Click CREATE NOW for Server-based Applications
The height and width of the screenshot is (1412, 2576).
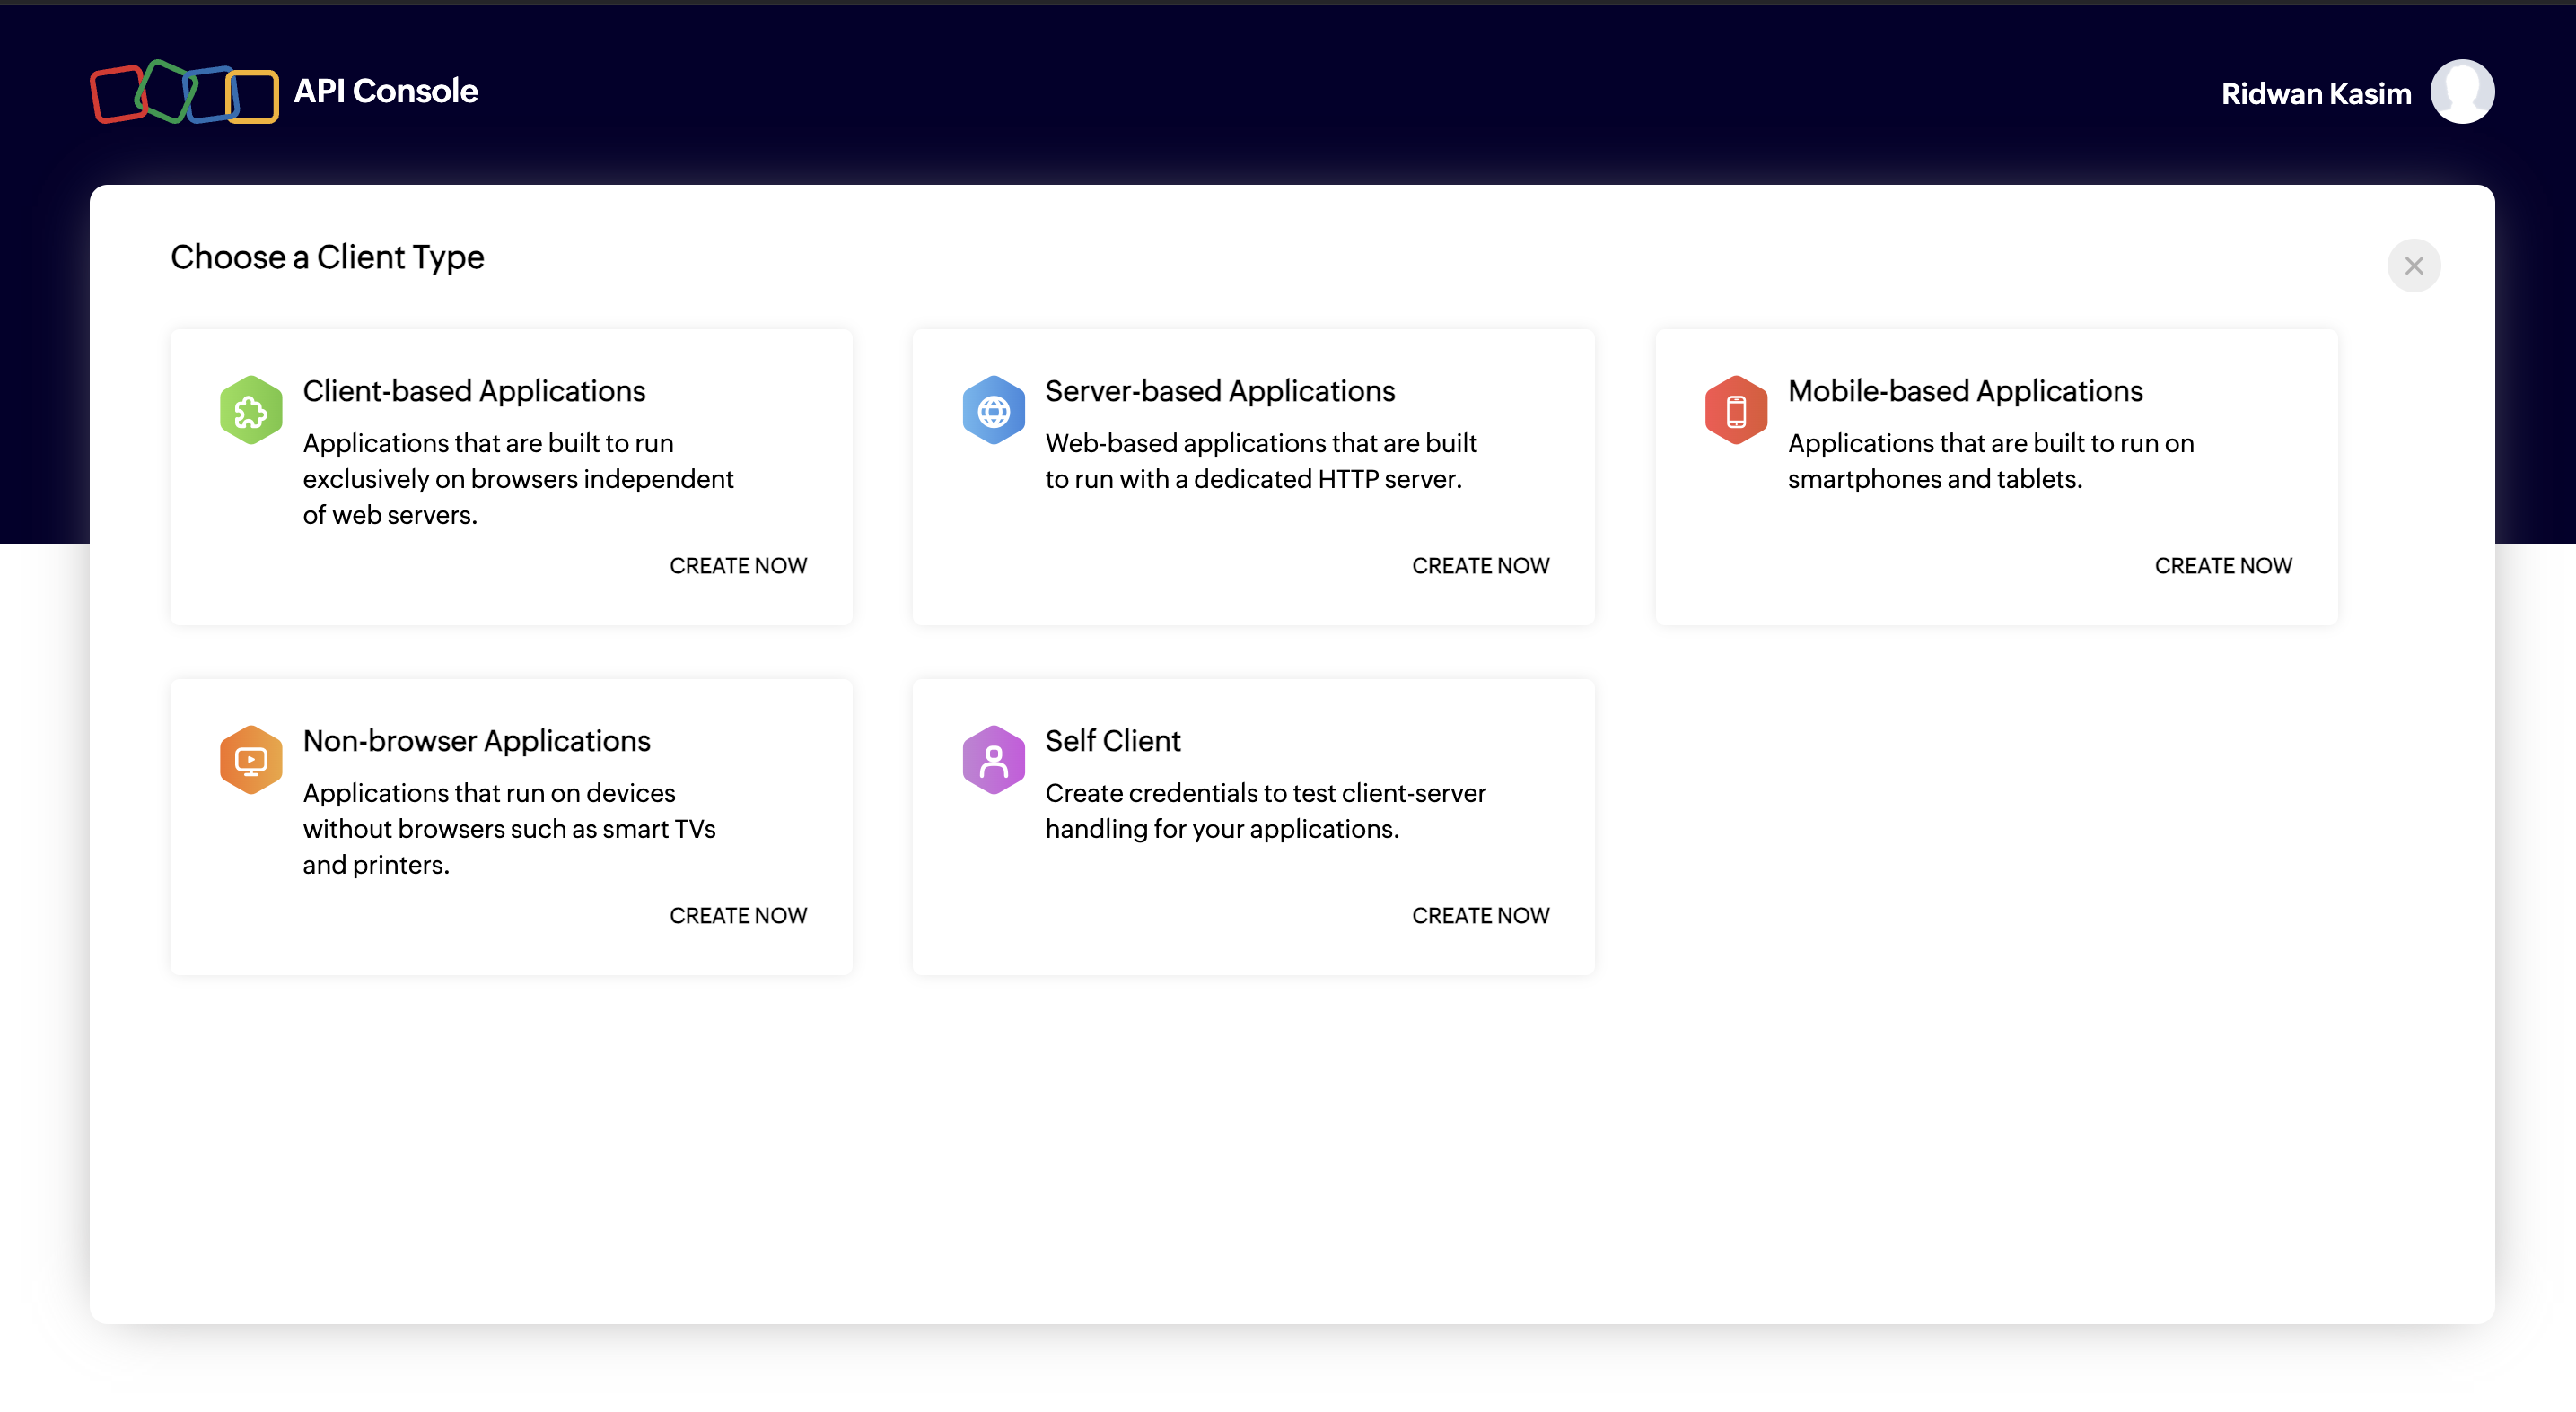click(1480, 565)
